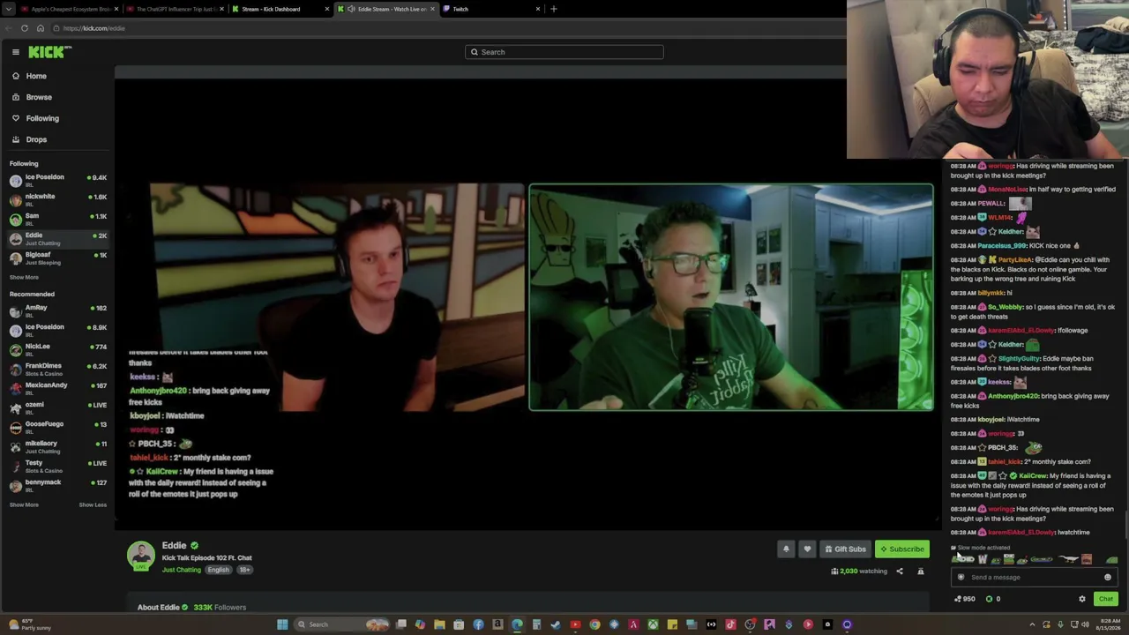Screen dimensions: 1129x635
Task: Click the English language tag
Action: 218,570
